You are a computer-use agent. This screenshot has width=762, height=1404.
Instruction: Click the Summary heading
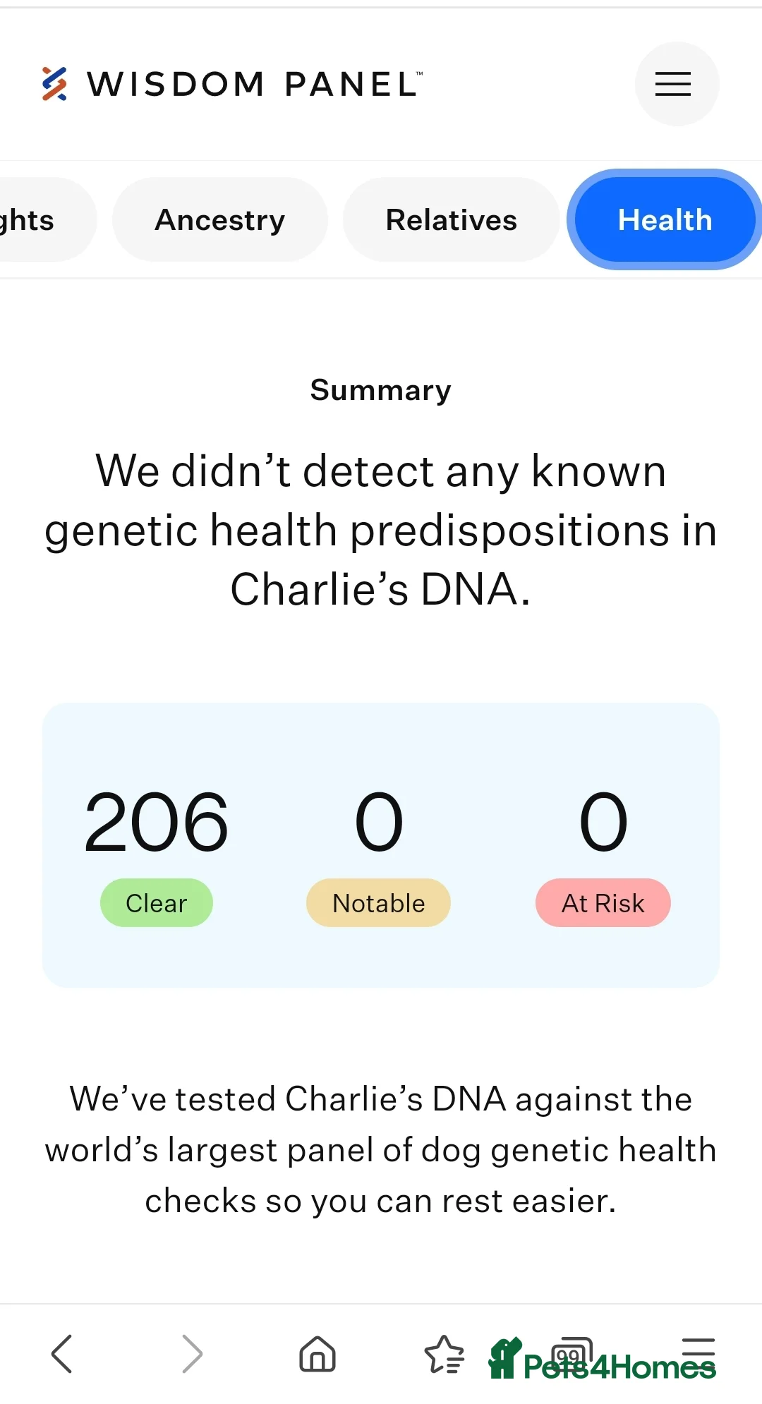pyautogui.click(x=380, y=390)
